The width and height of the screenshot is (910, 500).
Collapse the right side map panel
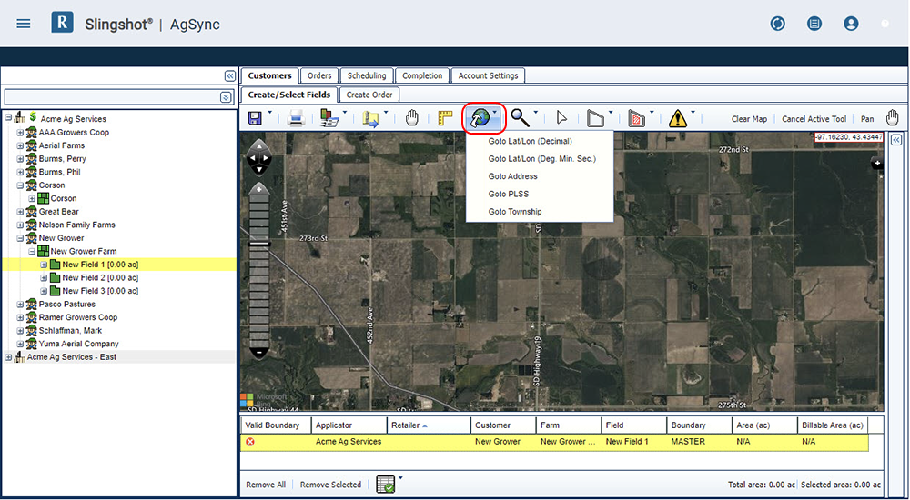click(x=896, y=140)
